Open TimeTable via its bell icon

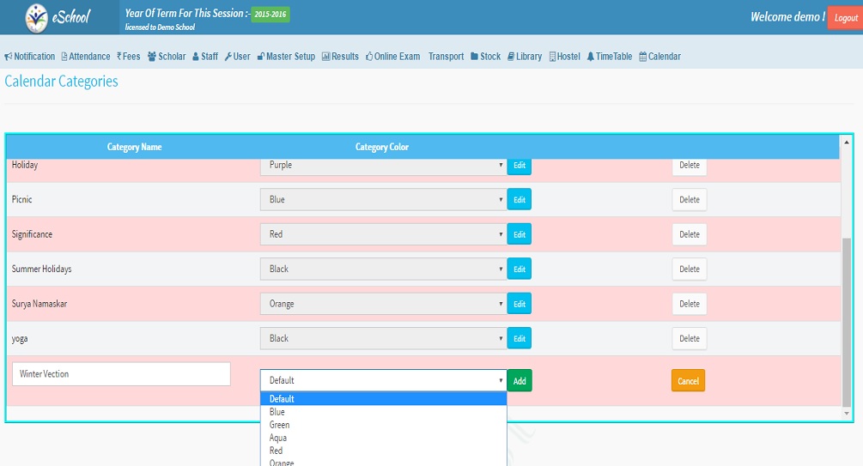tap(591, 57)
